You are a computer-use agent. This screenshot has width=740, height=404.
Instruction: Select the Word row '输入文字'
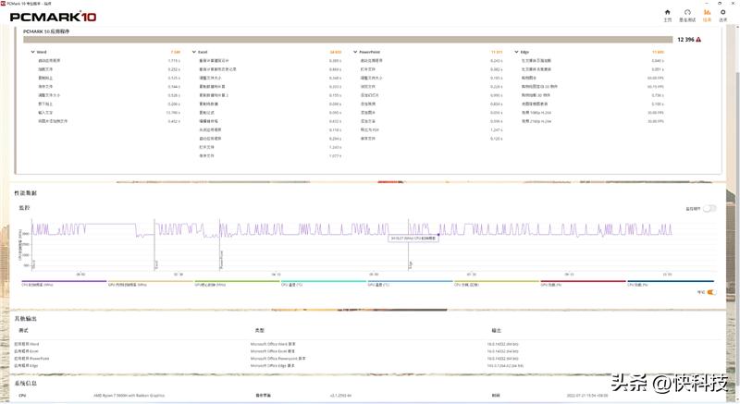pyautogui.click(x=109, y=113)
